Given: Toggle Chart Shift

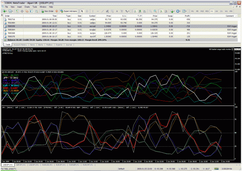Looking at the screenshot, I should pos(166,11).
